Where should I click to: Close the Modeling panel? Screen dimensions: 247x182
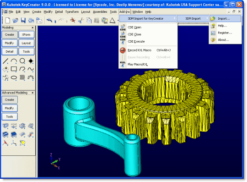(32, 28)
